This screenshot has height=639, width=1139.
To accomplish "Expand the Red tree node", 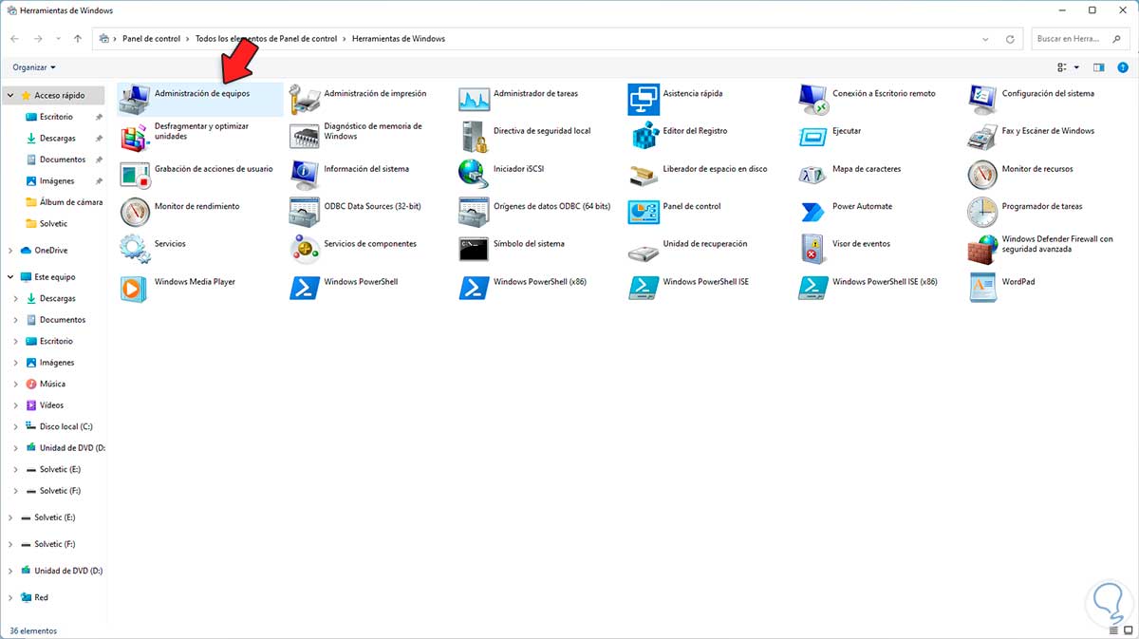I will pyautogui.click(x=10, y=598).
